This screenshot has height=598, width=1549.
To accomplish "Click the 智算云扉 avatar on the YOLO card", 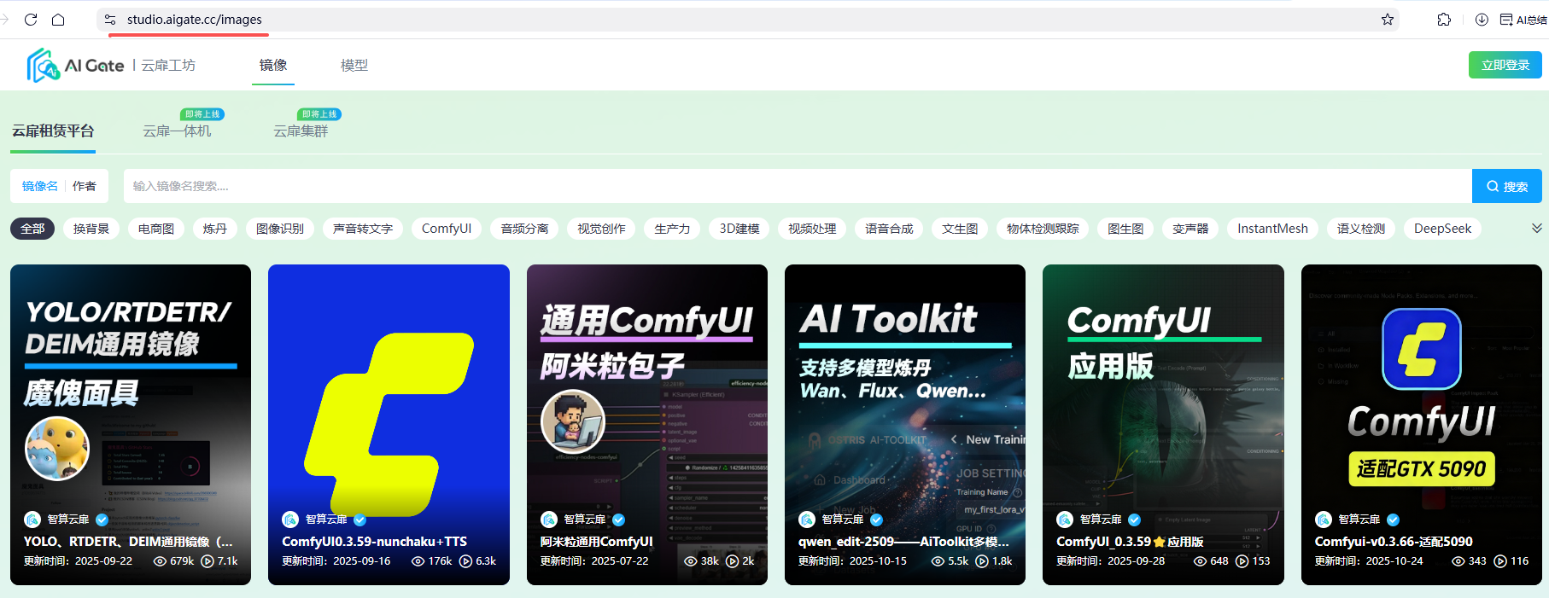I will tap(32, 520).
